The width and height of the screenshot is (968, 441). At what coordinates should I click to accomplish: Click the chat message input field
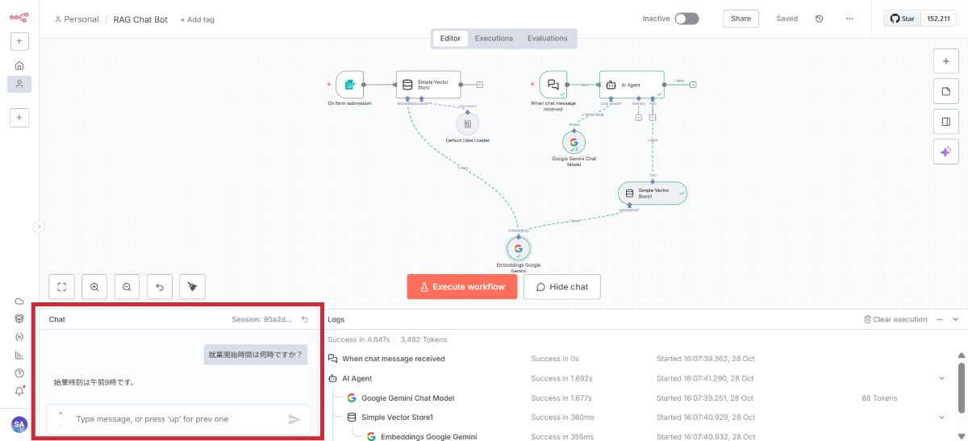[173, 419]
